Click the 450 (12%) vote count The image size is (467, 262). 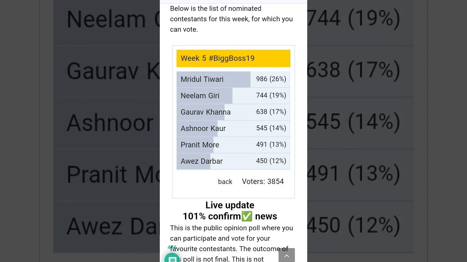(x=271, y=161)
